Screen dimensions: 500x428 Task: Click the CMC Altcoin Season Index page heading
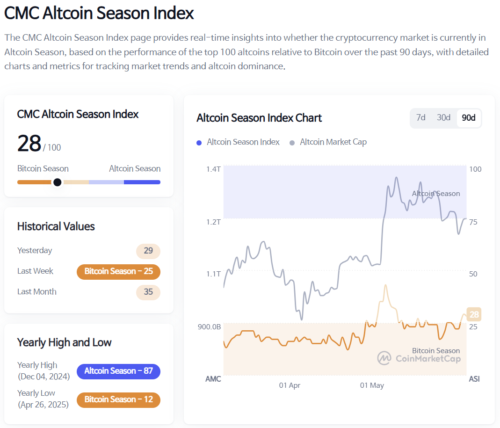[x=99, y=13]
